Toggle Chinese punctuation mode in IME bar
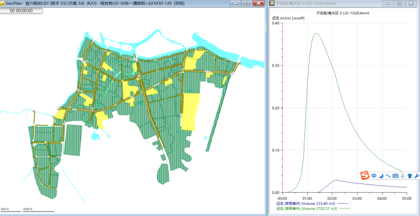This screenshot has width=420, height=216. 388,176
